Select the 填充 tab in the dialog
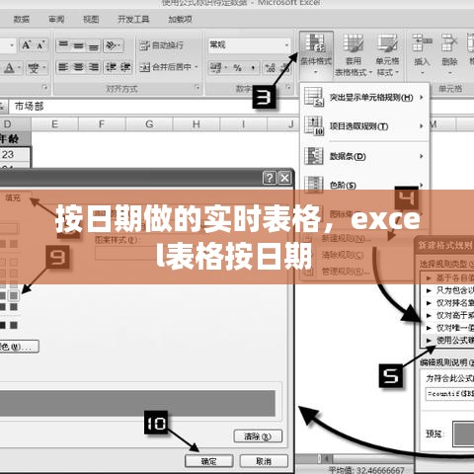This screenshot has height=474, width=474. click(x=13, y=197)
